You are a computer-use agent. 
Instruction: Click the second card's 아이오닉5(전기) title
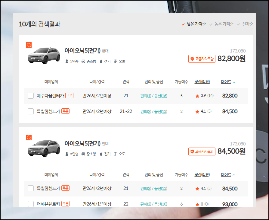pos(82,143)
